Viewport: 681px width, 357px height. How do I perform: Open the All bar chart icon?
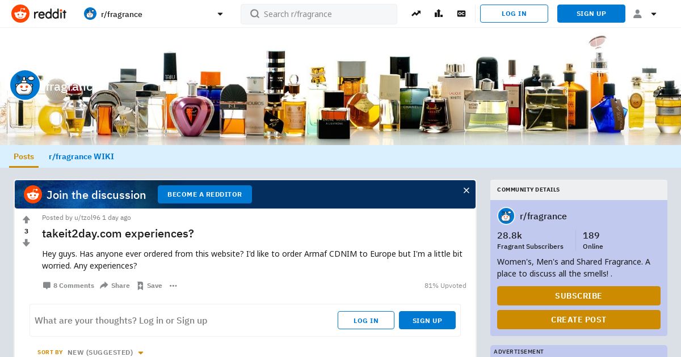click(x=439, y=14)
